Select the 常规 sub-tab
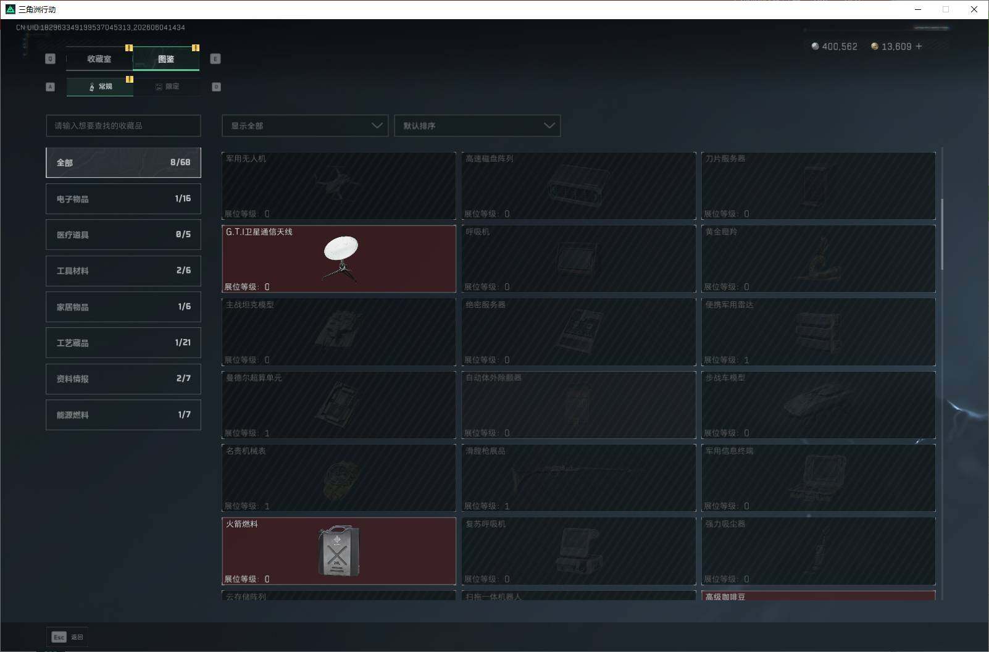 100,86
